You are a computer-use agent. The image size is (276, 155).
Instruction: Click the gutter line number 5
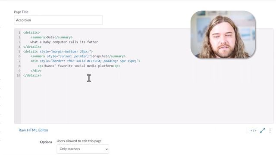pyautogui.click(x=19, y=52)
